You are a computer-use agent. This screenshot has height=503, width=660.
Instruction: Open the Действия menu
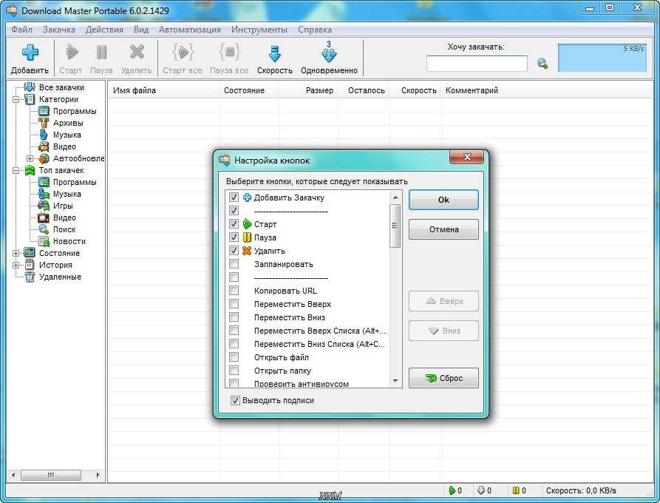coord(104,30)
